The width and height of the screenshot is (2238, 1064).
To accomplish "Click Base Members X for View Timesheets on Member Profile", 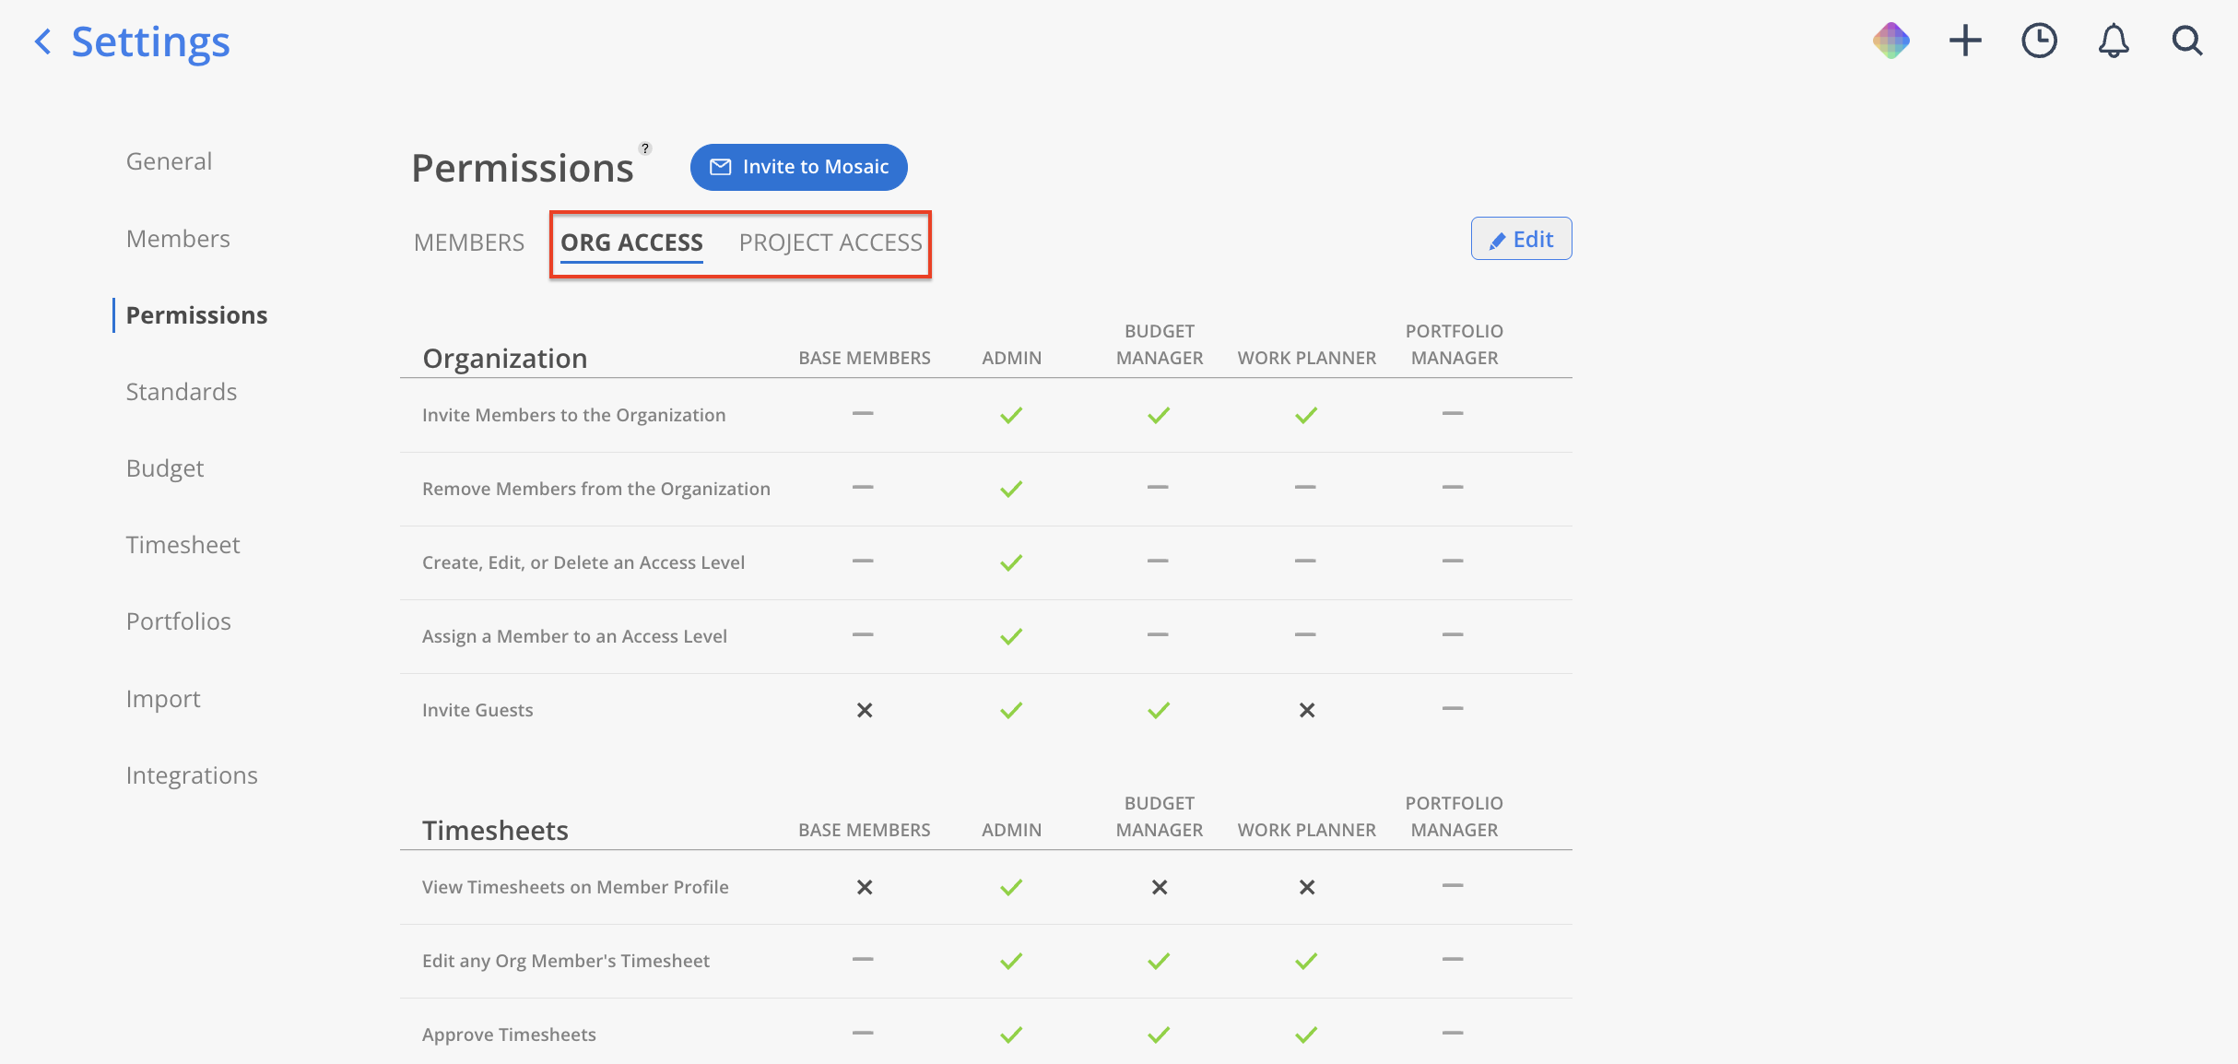I will (x=865, y=887).
